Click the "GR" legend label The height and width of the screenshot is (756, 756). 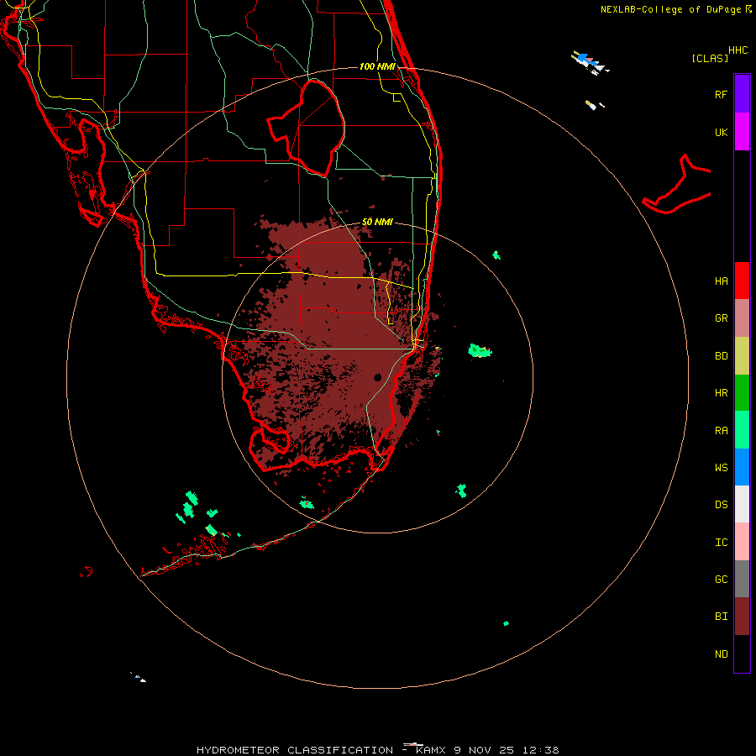(721, 318)
